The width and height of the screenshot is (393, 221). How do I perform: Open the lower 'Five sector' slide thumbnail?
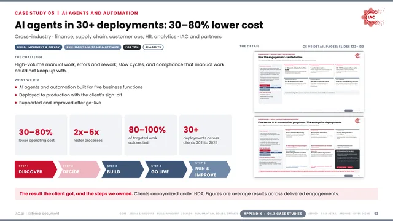point(308,147)
